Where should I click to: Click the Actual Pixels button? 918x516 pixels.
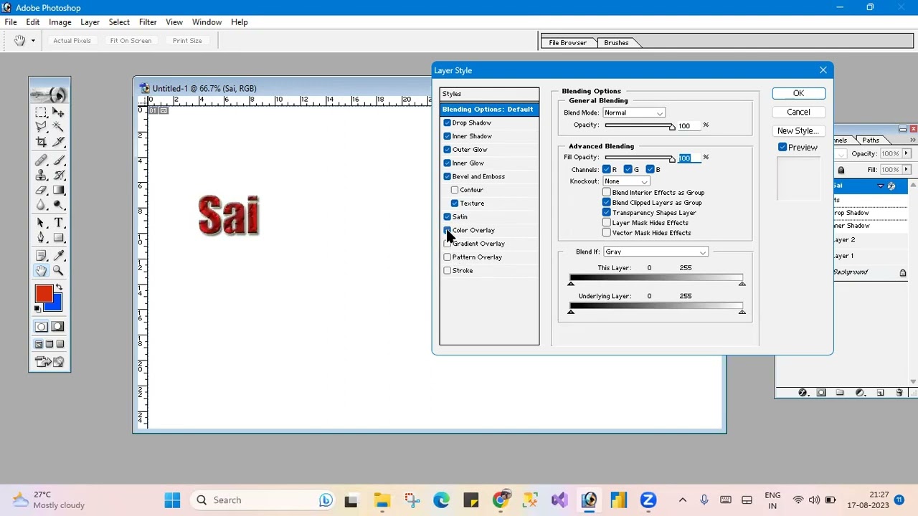(72, 41)
